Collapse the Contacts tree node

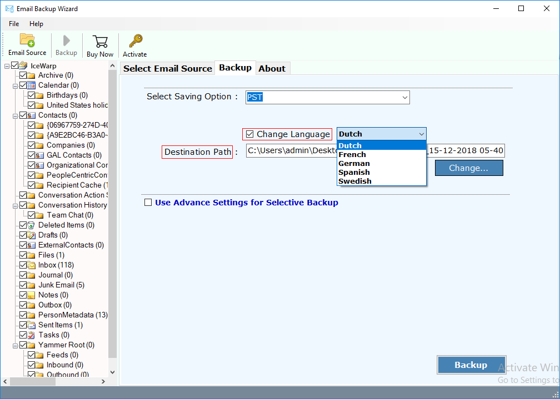point(15,116)
